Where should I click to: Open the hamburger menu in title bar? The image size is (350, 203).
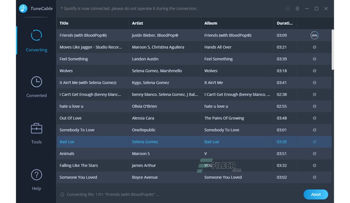click(297, 8)
